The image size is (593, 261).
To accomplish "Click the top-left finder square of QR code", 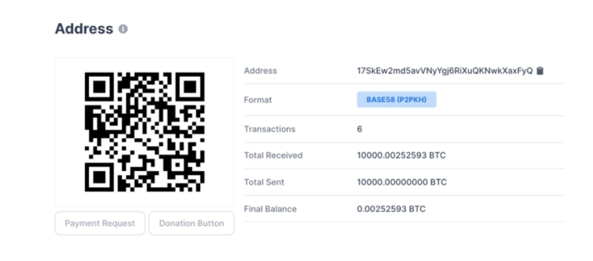I will [99, 86].
